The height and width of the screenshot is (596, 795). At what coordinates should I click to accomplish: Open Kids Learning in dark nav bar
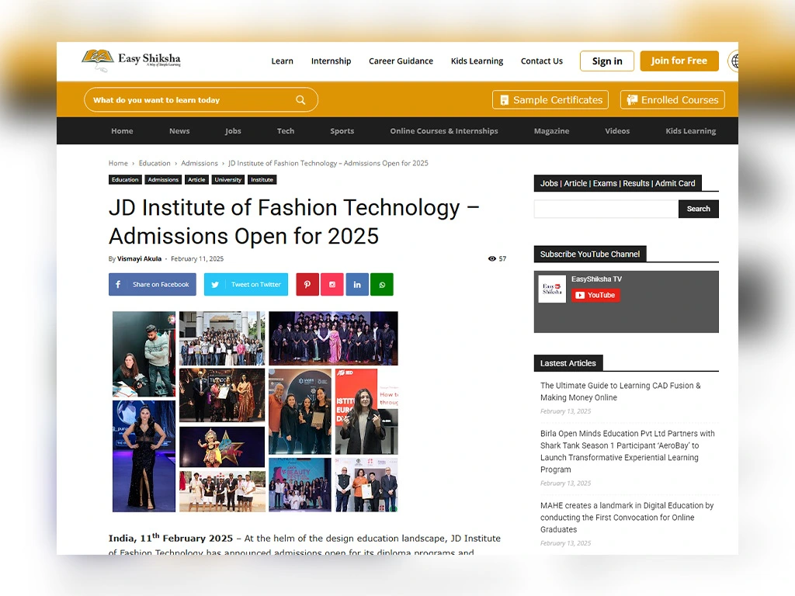[690, 130]
